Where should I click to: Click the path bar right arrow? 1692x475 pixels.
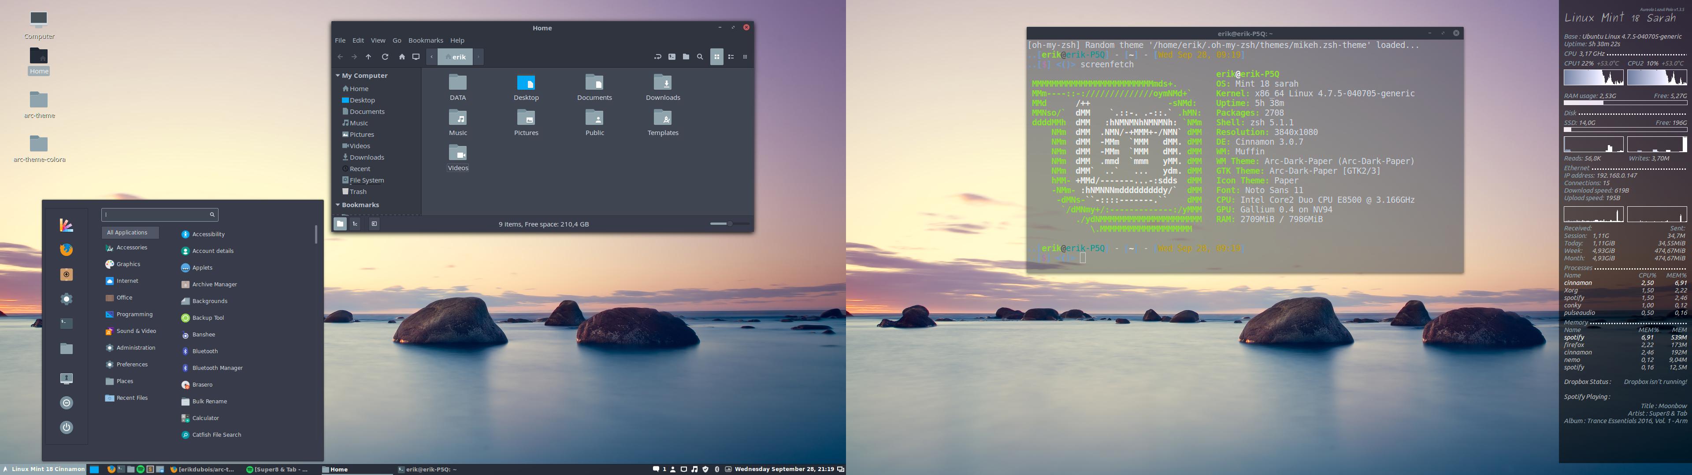479,57
